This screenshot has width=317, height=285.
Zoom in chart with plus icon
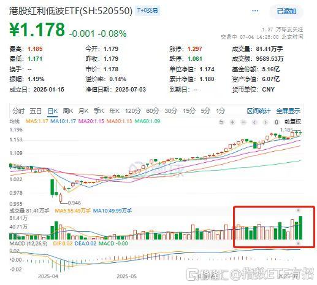(232, 122)
